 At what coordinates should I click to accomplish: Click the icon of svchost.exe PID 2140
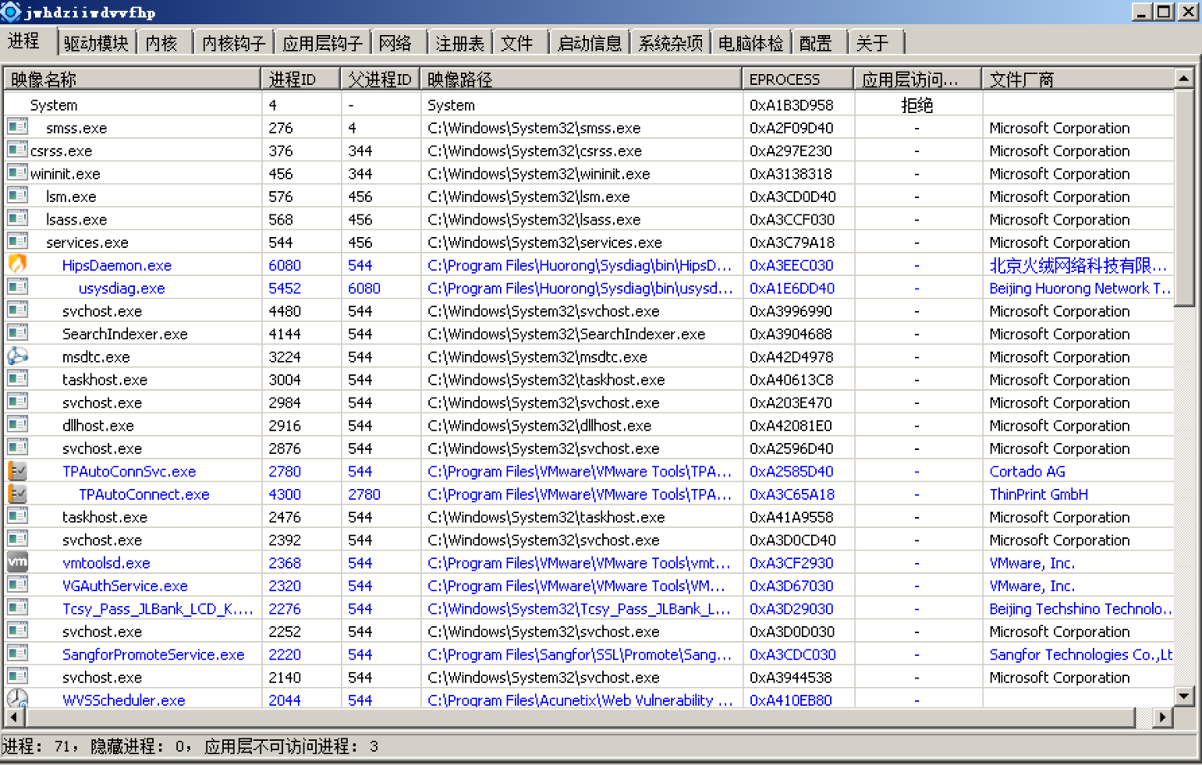click(17, 676)
